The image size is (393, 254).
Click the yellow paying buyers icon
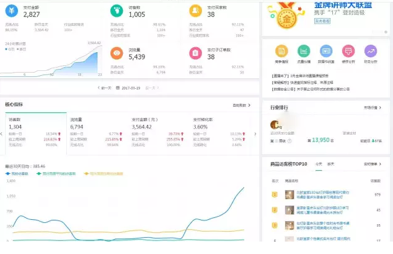point(195,11)
